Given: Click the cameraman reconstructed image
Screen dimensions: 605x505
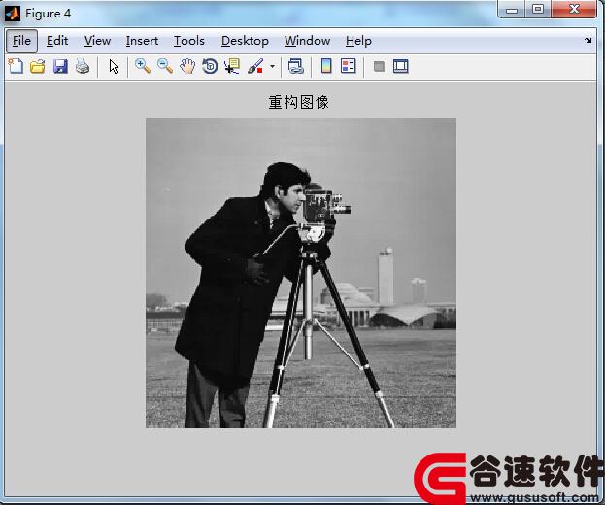Looking at the screenshot, I should coord(301,273).
